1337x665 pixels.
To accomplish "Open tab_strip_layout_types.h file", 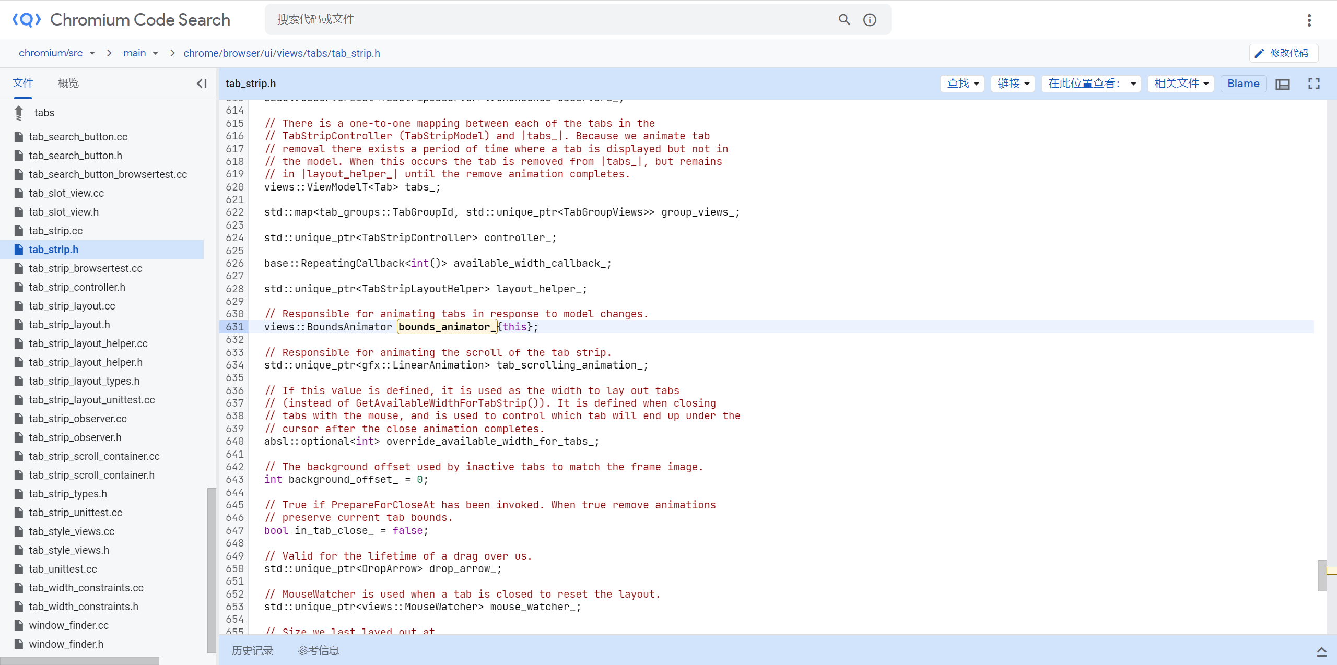I will [x=84, y=381].
